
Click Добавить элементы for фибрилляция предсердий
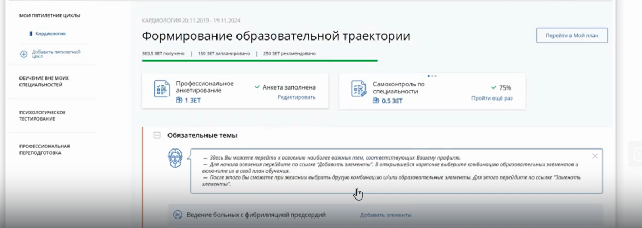point(386,215)
